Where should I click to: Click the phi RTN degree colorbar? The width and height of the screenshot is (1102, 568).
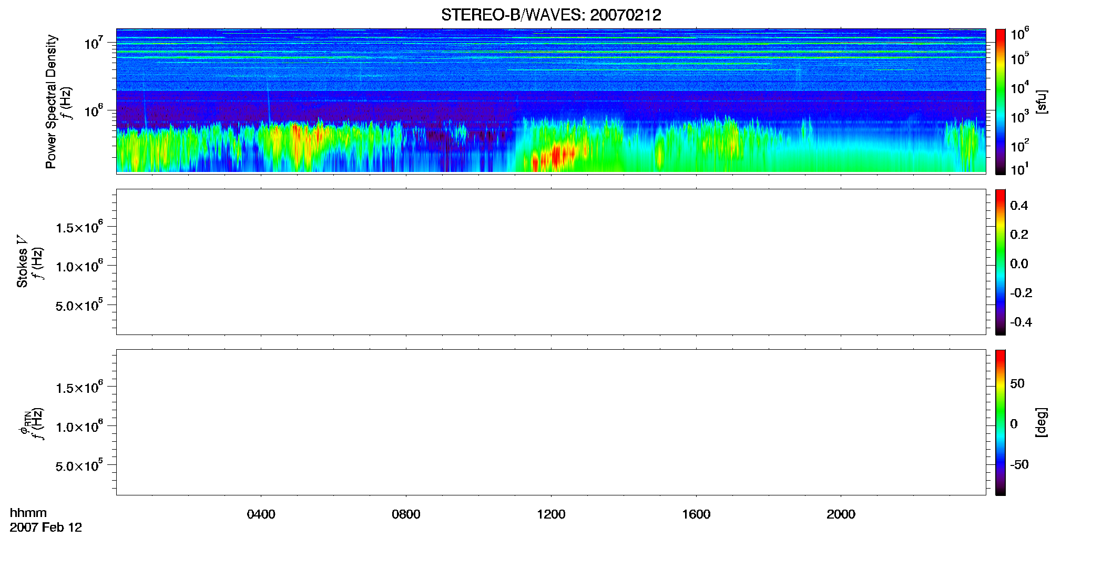click(x=1001, y=422)
